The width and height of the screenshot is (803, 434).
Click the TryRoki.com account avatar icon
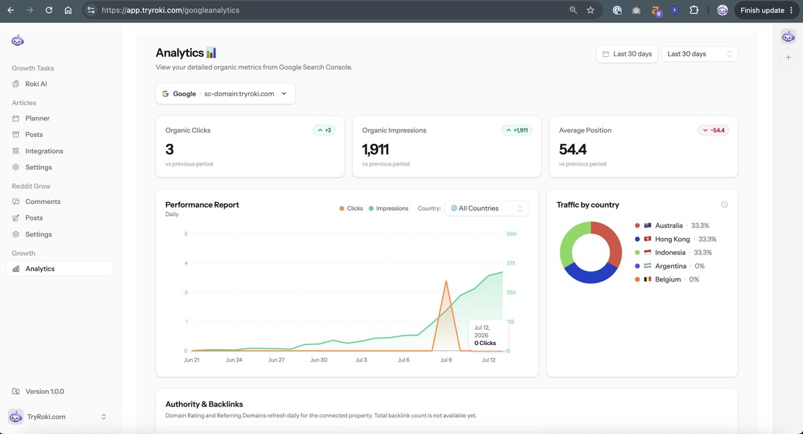[x=15, y=417]
